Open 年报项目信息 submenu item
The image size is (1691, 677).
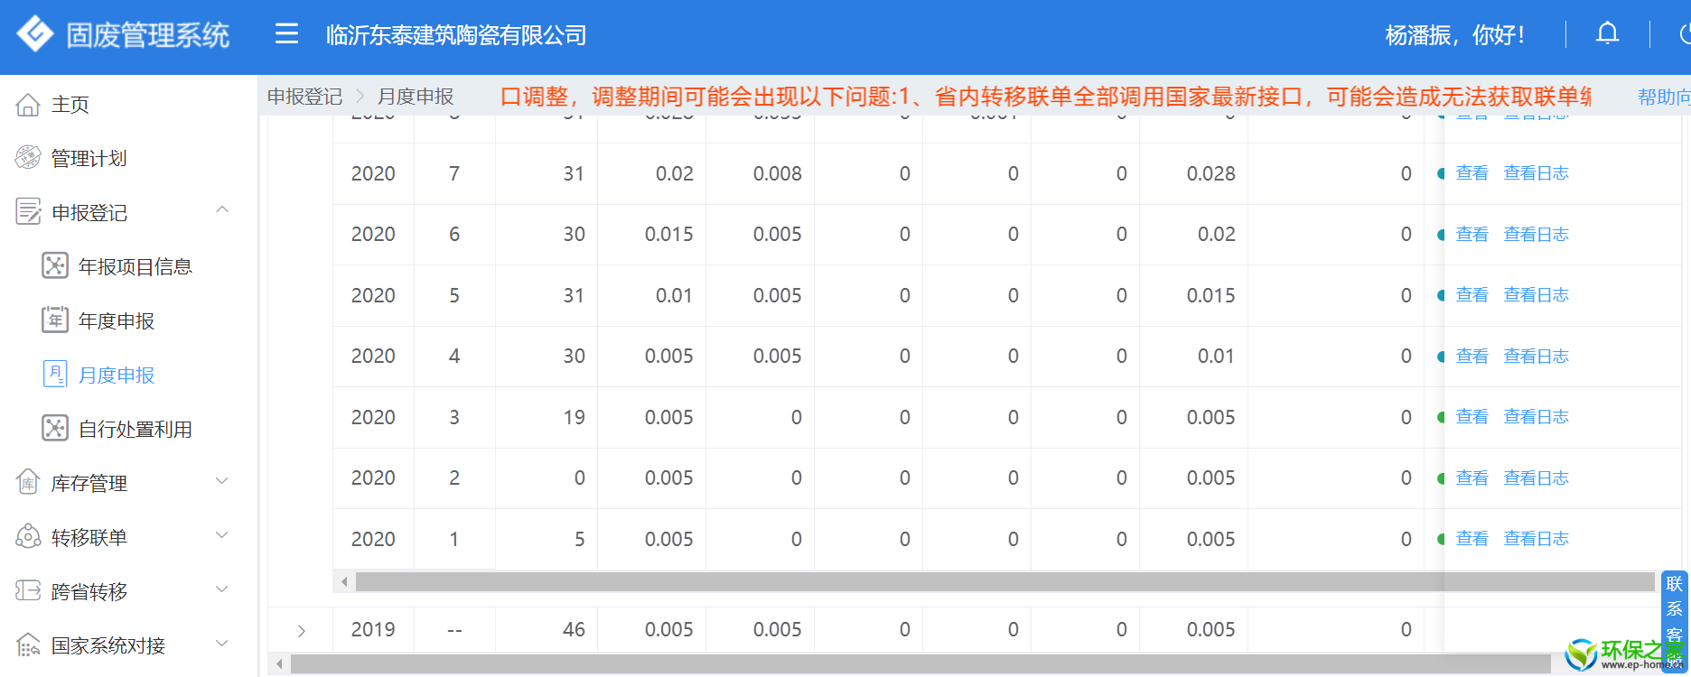135,267
